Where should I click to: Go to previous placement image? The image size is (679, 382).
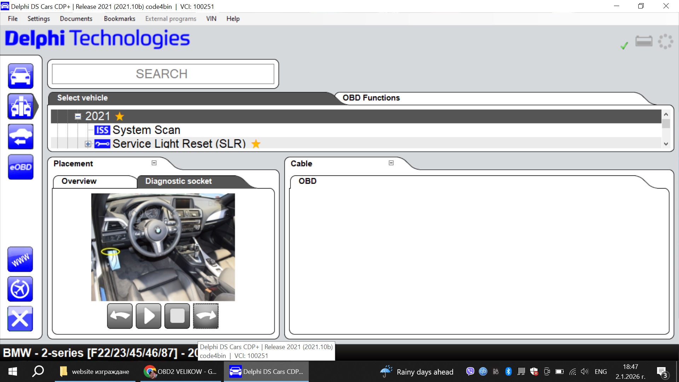click(x=120, y=316)
